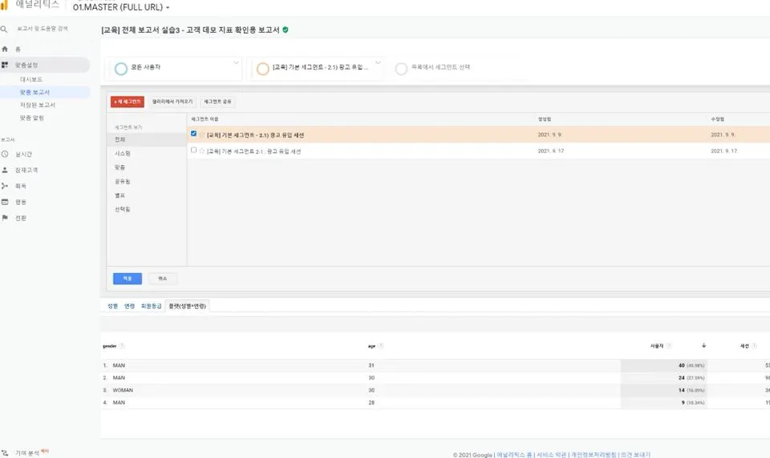Click the help icon next to 세션 column
The width and height of the screenshot is (770, 458).
pos(754,346)
